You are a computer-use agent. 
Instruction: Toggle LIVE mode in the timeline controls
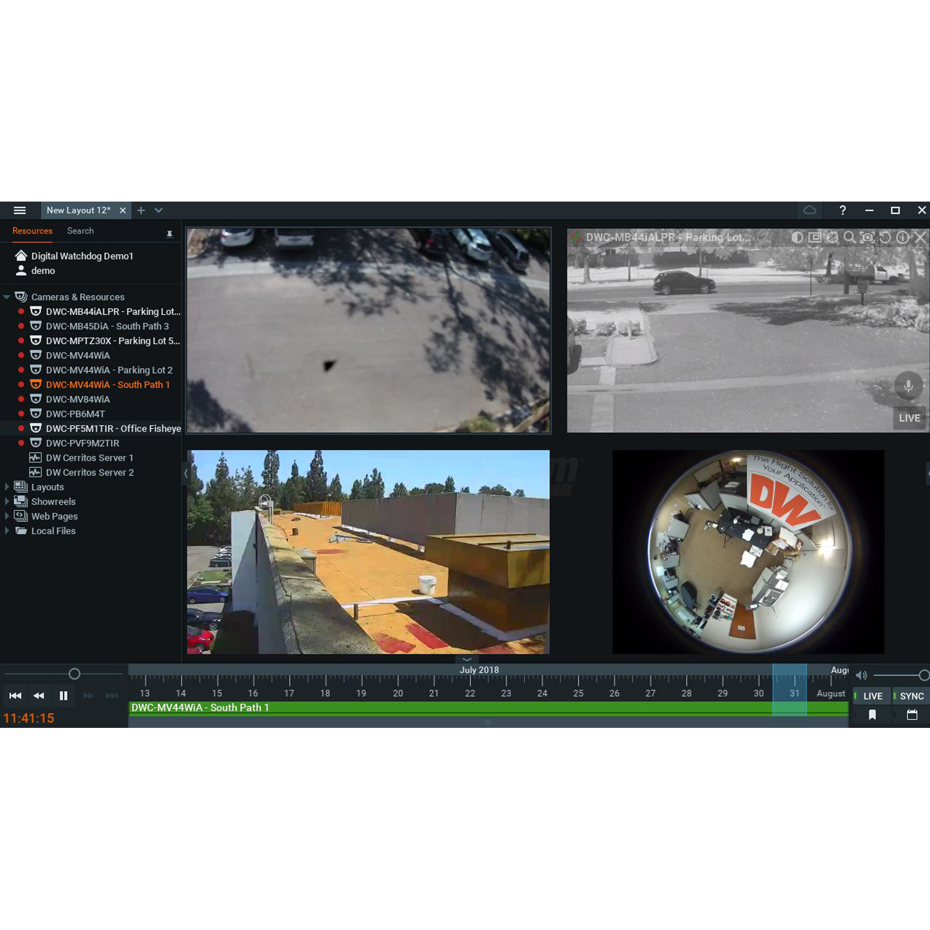click(872, 696)
